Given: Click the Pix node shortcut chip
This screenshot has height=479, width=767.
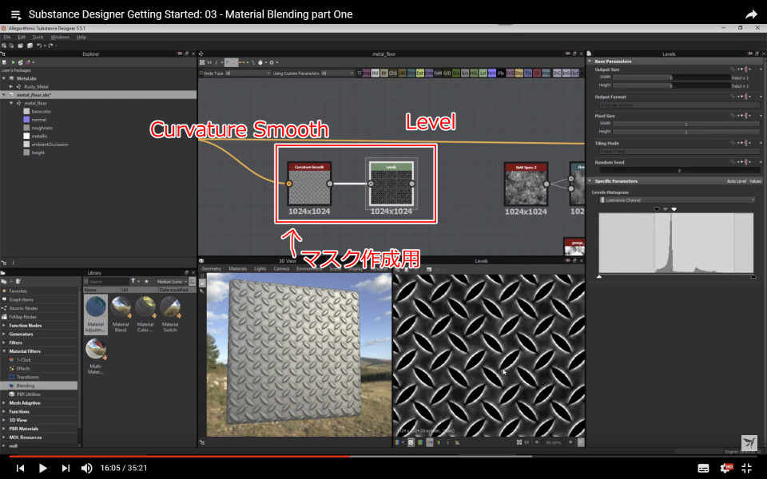Looking at the screenshot, I should 502,73.
